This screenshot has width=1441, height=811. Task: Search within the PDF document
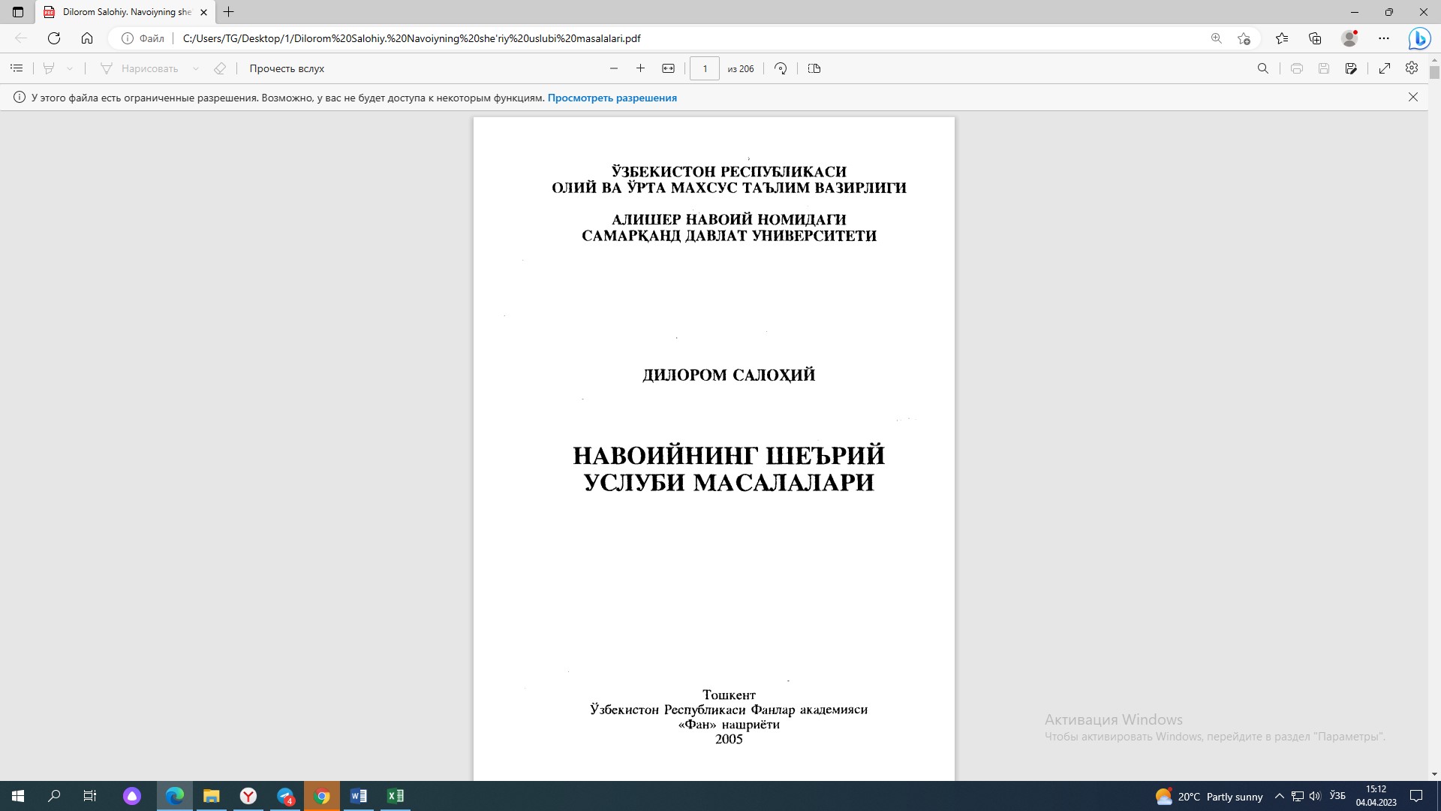(1263, 68)
